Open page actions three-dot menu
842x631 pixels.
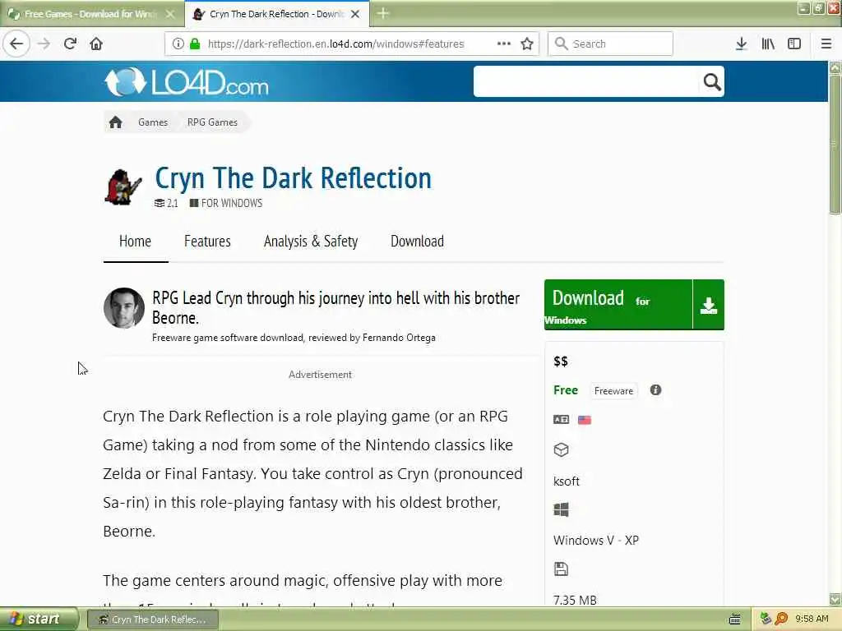click(504, 44)
